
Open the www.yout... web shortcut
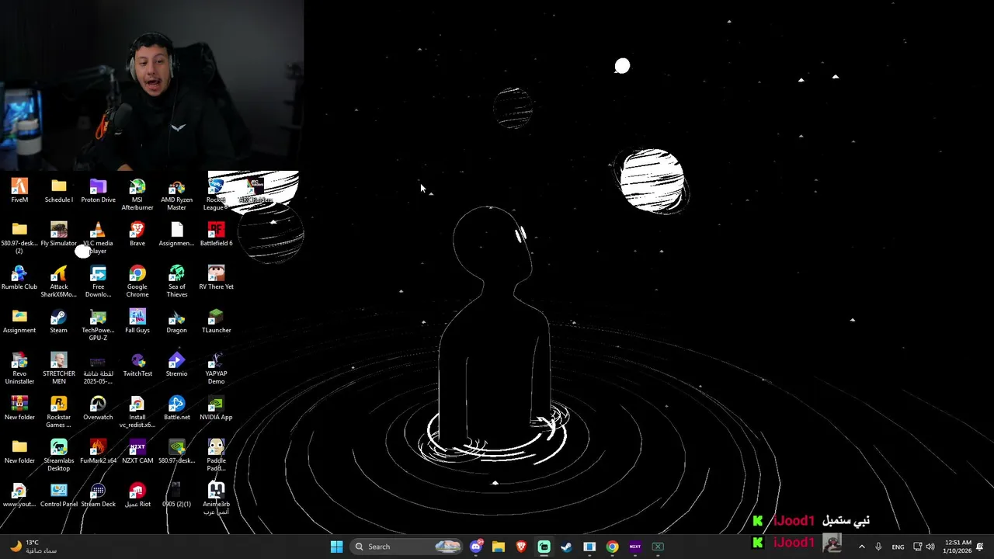tap(19, 495)
